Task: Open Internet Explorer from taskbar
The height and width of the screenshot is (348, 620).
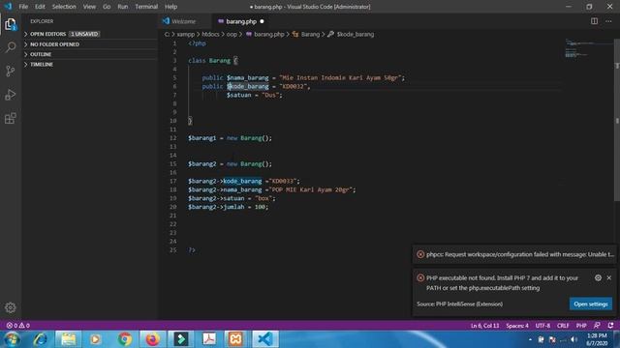Action: coord(41,339)
